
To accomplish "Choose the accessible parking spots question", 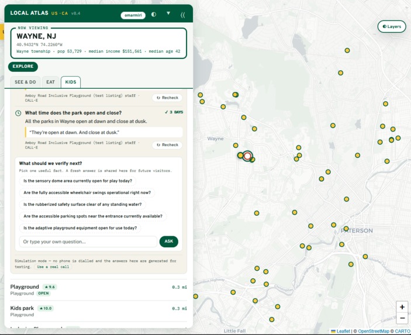I will [93, 216].
